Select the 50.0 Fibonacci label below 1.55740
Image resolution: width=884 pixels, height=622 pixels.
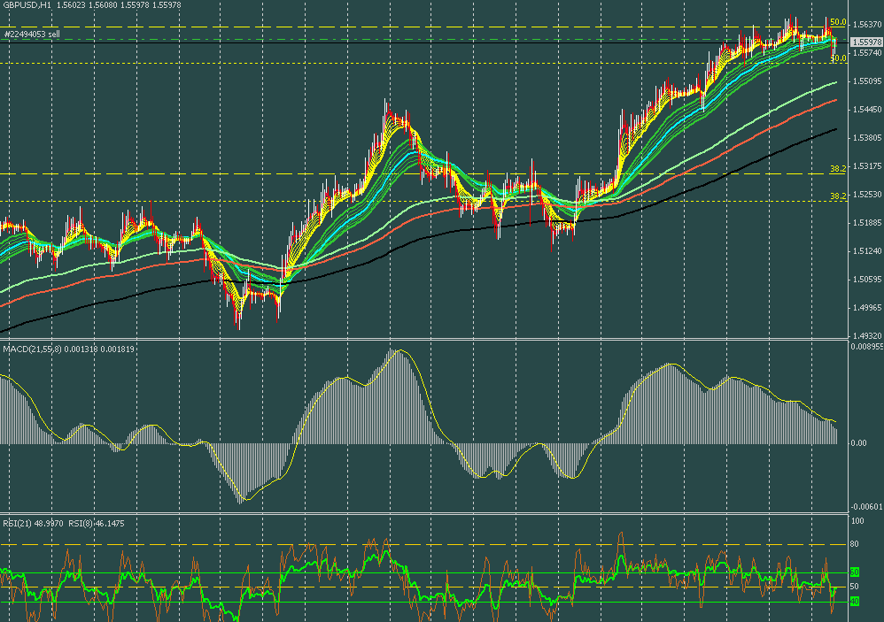coord(838,58)
